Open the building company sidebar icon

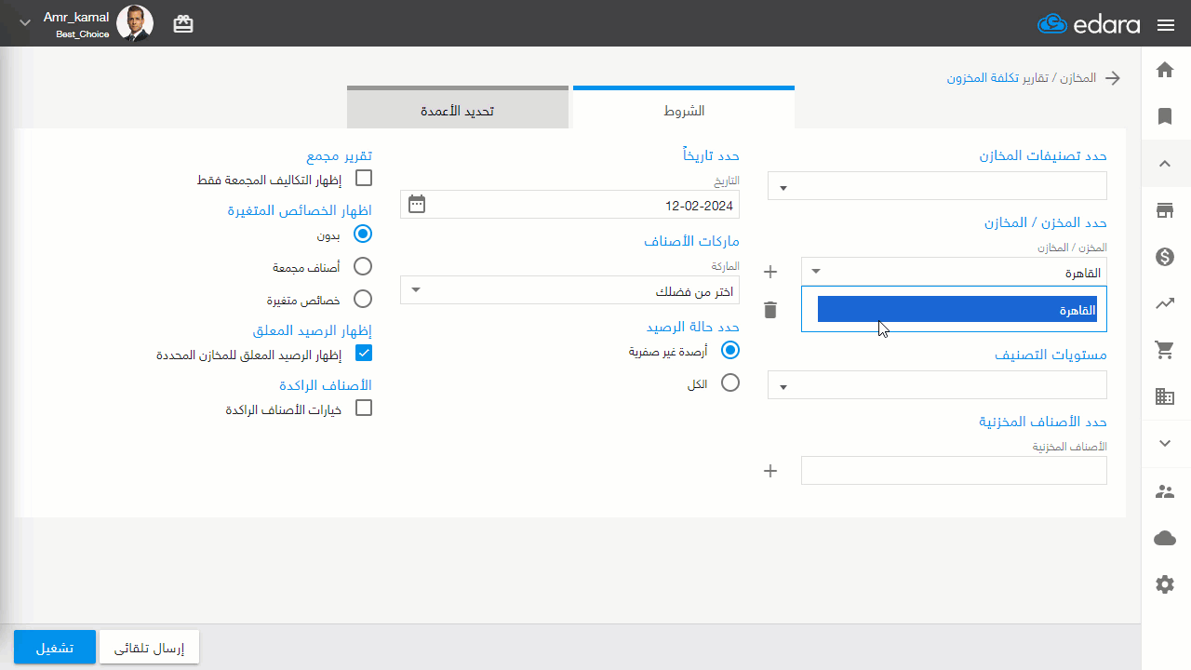tap(1164, 396)
